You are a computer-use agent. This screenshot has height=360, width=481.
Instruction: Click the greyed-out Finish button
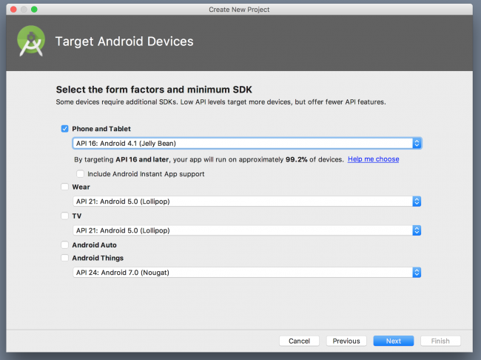click(440, 341)
